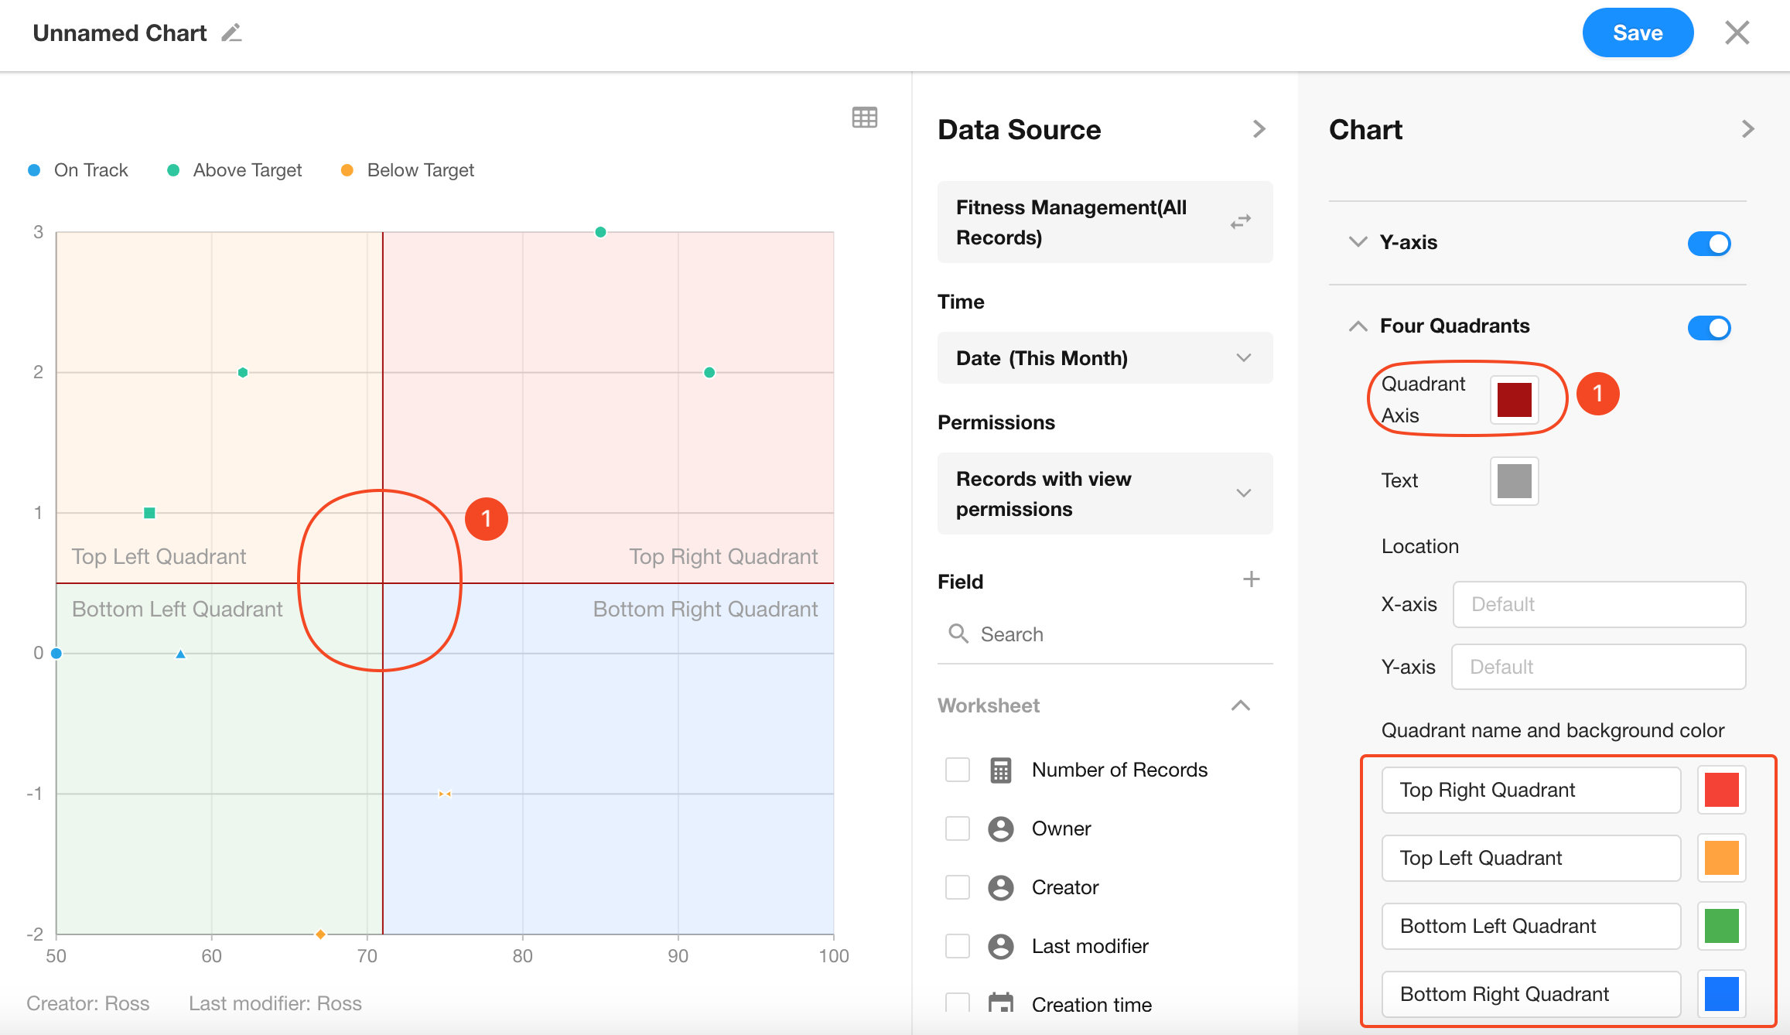Disable the Four Quadrants switch
This screenshot has width=1790, height=1035.
(1709, 327)
